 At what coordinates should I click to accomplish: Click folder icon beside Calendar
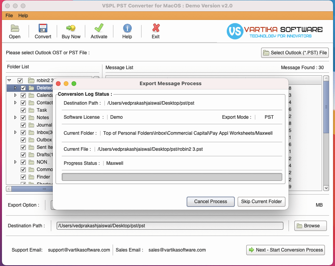[x=31, y=95]
